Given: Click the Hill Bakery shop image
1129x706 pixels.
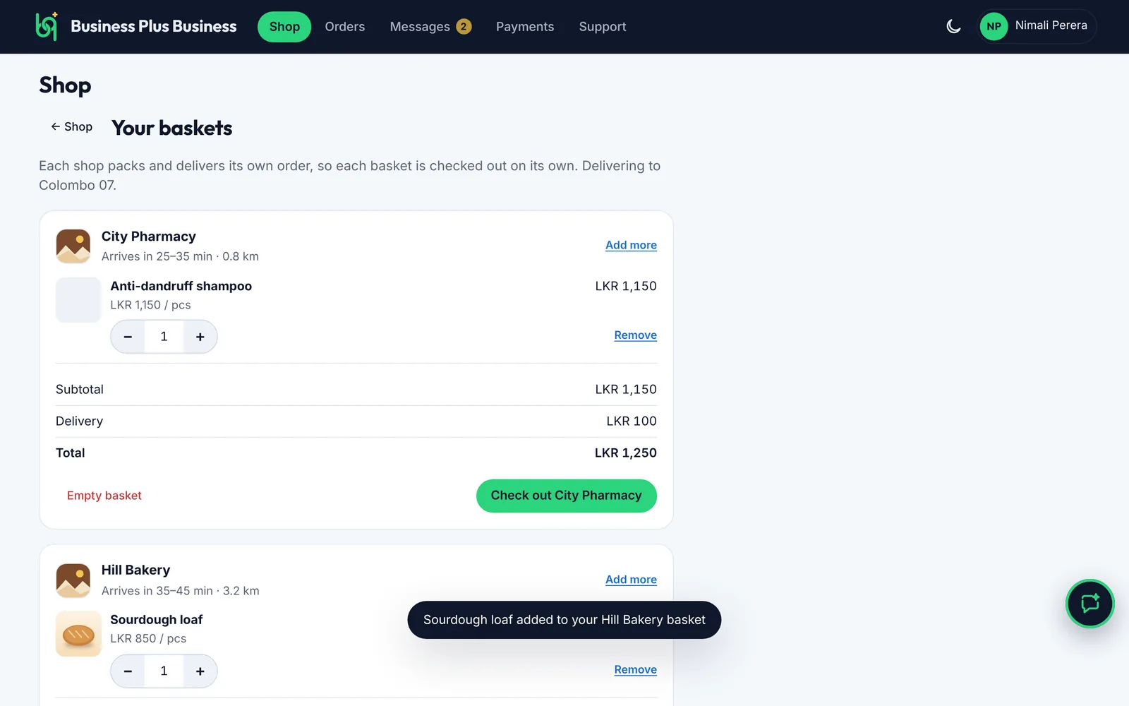Looking at the screenshot, I should coord(73,580).
